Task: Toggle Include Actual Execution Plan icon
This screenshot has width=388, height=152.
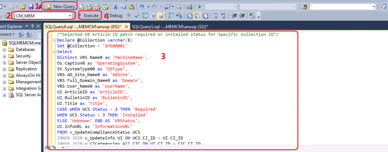Action: pos(171,16)
